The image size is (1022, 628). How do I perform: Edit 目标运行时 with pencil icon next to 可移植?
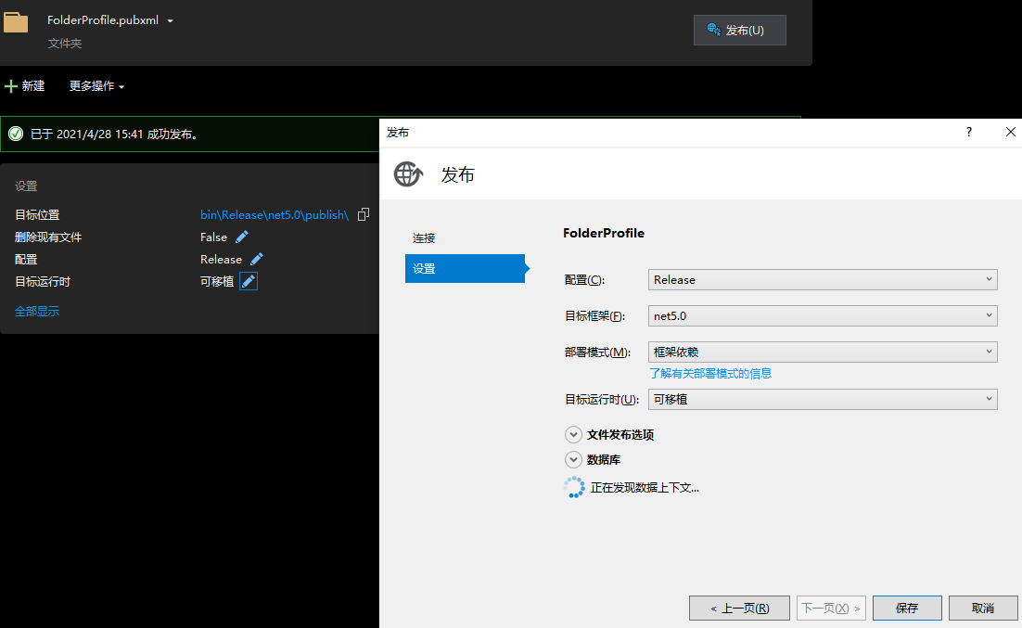[249, 281]
